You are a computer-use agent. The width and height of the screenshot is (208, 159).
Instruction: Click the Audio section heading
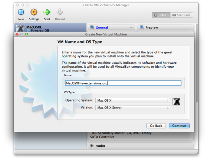click(x=100, y=146)
